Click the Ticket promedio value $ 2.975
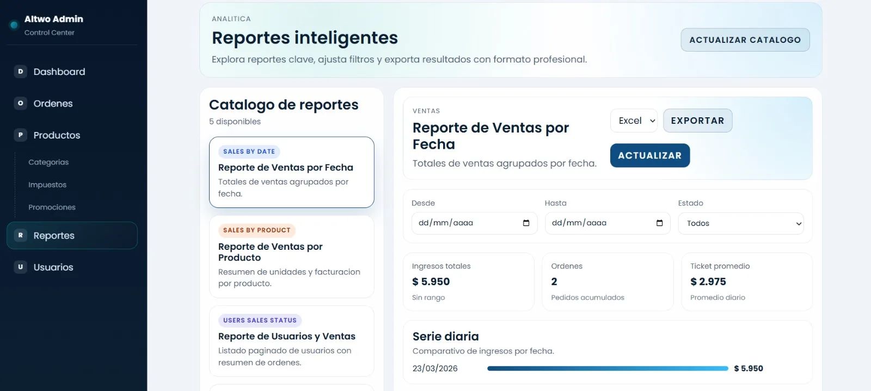871x391 pixels. coord(708,281)
